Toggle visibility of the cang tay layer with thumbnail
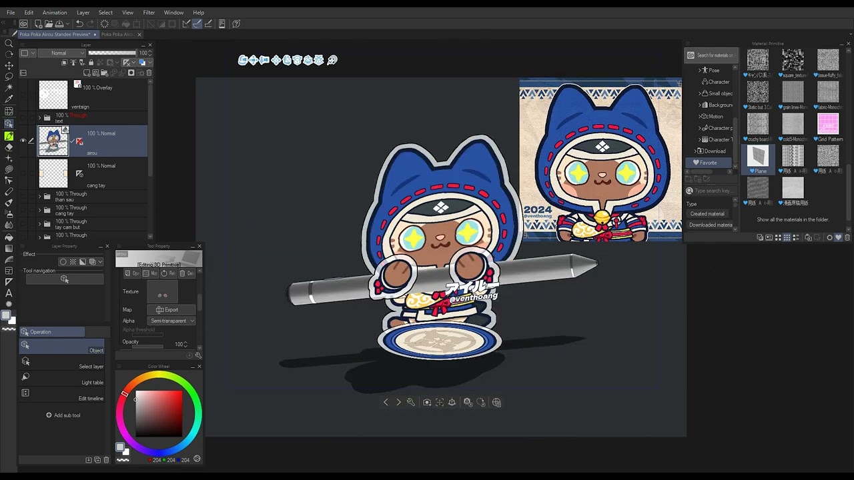This screenshot has width=854, height=480. click(23, 173)
